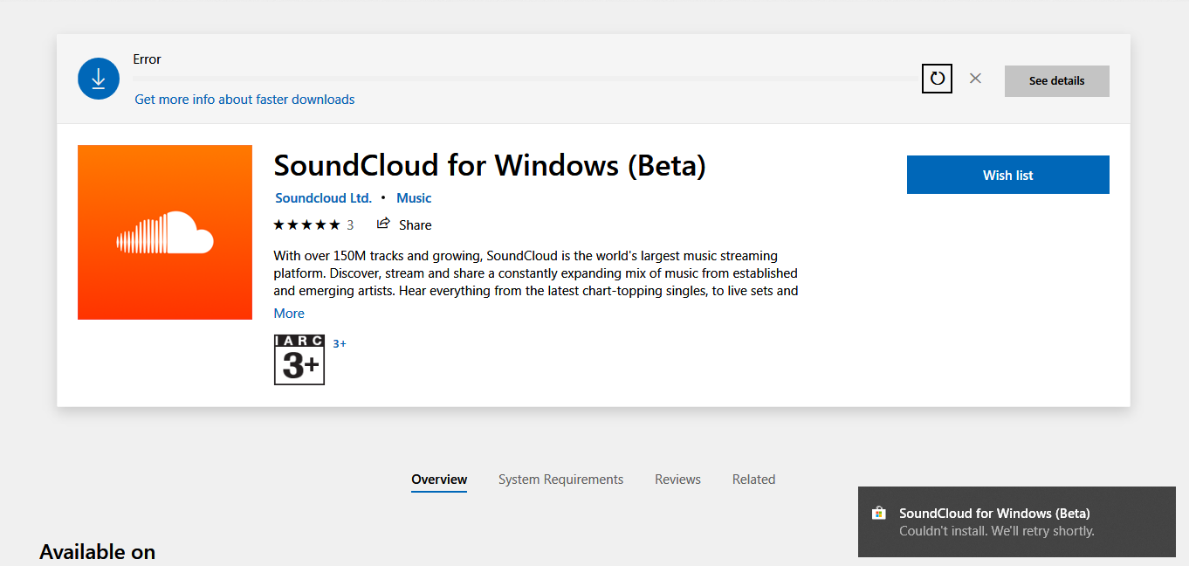Click the Share icon
The image size is (1189, 566).
click(383, 224)
